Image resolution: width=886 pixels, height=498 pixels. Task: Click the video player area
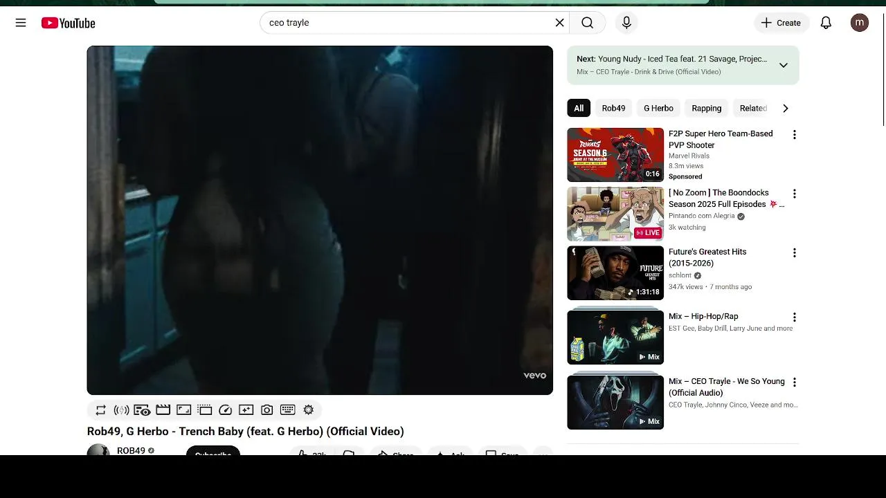point(320,220)
